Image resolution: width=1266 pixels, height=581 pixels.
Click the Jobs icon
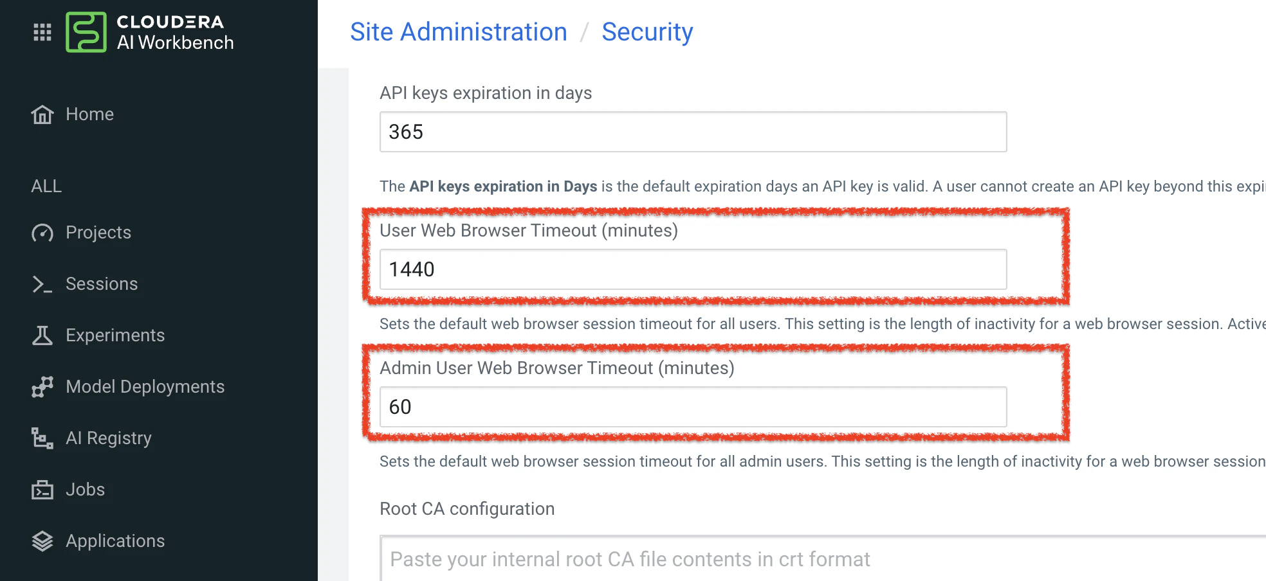(42, 490)
